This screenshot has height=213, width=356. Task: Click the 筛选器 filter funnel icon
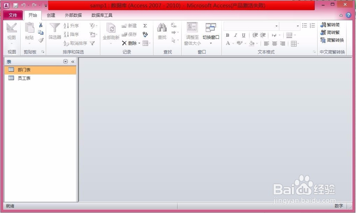coord(55,28)
